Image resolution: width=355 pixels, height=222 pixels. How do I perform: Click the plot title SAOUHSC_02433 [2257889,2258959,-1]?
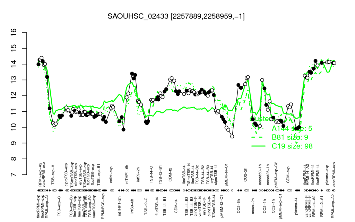tap(176, 16)
